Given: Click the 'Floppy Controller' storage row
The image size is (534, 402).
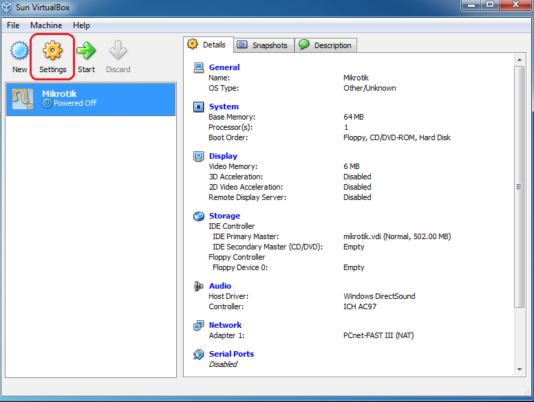Looking at the screenshot, I should click(237, 257).
